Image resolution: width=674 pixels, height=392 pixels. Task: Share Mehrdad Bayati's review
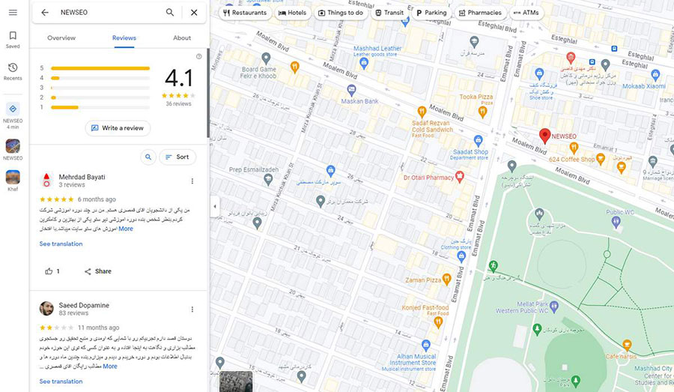point(98,271)
